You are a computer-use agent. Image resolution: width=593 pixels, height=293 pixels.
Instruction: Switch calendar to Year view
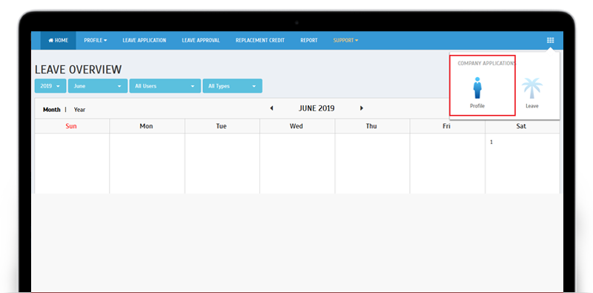pos(79,109)
